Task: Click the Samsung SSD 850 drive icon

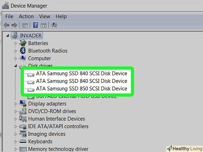Action: click(31, 89)
